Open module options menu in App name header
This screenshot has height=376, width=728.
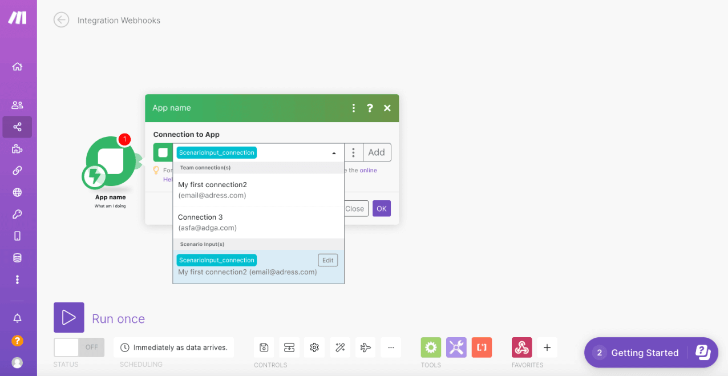(354, 108)
